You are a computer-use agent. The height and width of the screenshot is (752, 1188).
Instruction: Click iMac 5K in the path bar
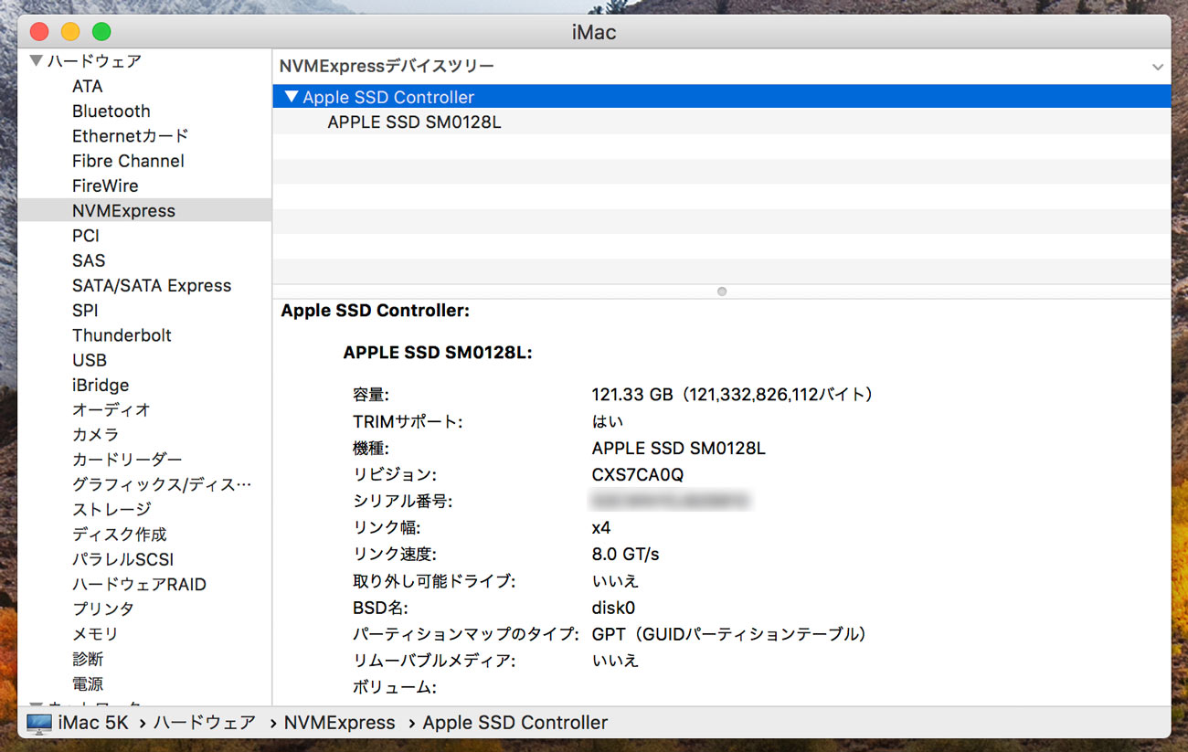(93, 723)
